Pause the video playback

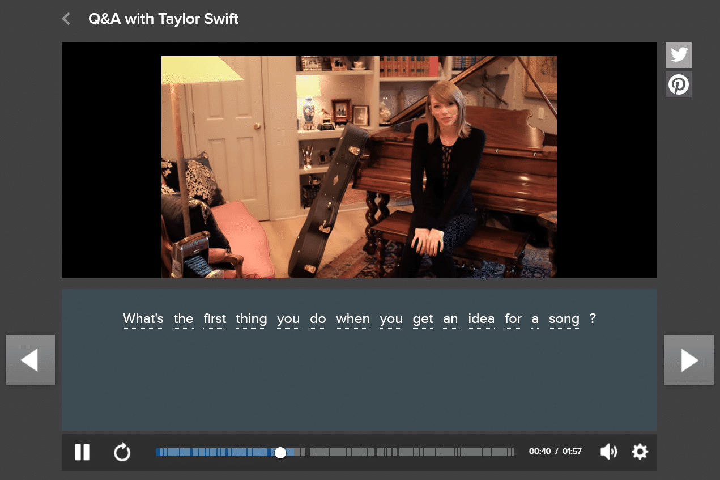82,452
